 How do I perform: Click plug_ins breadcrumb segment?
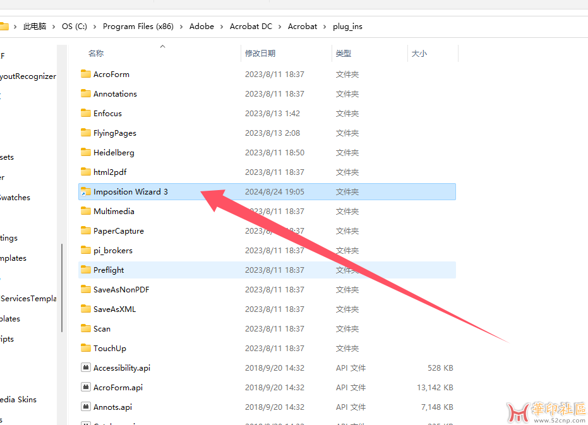347,27
